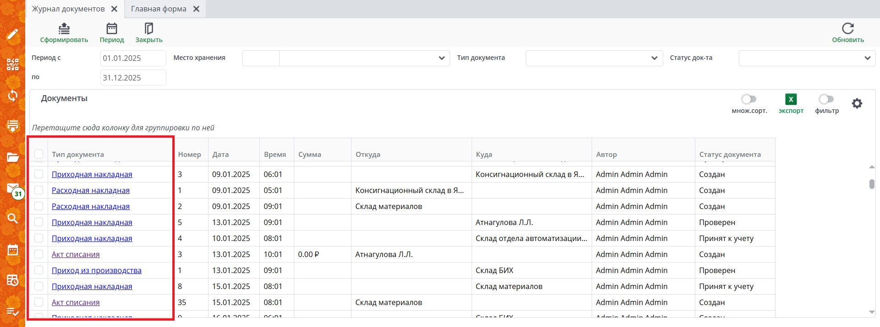Export documents to Excel
880x327 pixels.
click(791, 100)
